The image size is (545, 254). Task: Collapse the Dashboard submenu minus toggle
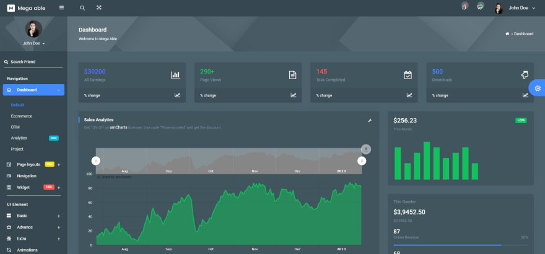(x=59, y=90)
